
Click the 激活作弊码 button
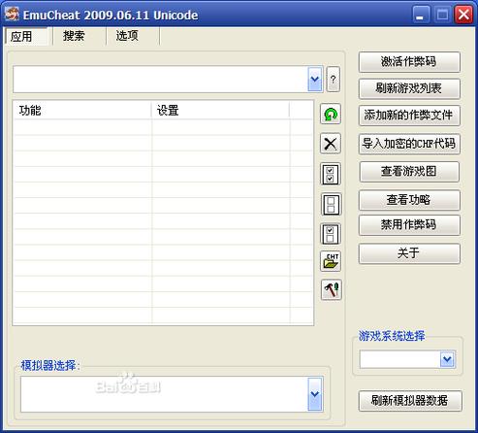pos(409,61)
